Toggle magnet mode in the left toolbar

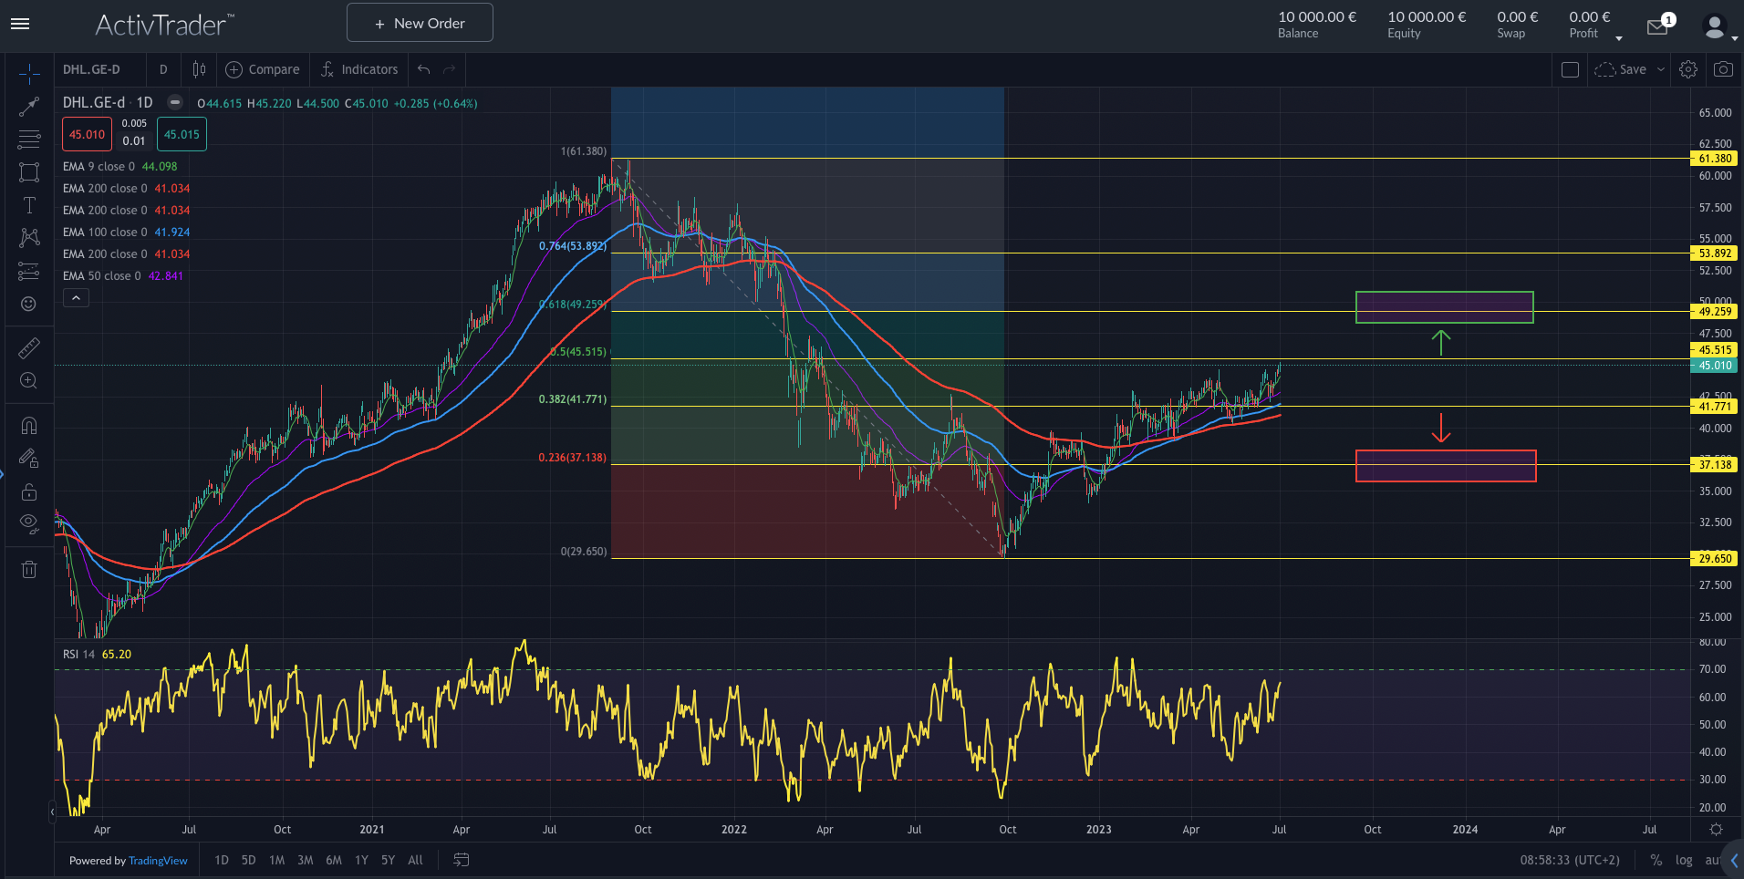[29, 426]
